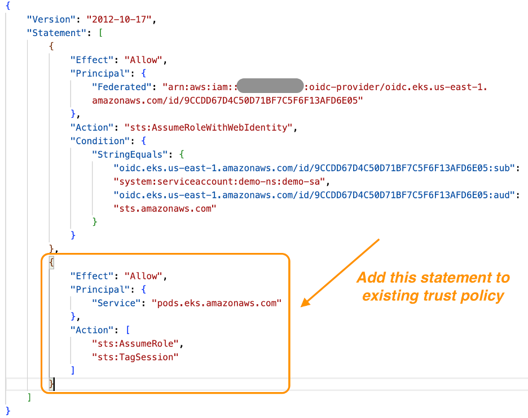This screenshot has width=528, height=418.
Task: Click the wrapped "amazonaws.com/id/9CCDD67D..." ARN line
Action: tap(227, 100)
